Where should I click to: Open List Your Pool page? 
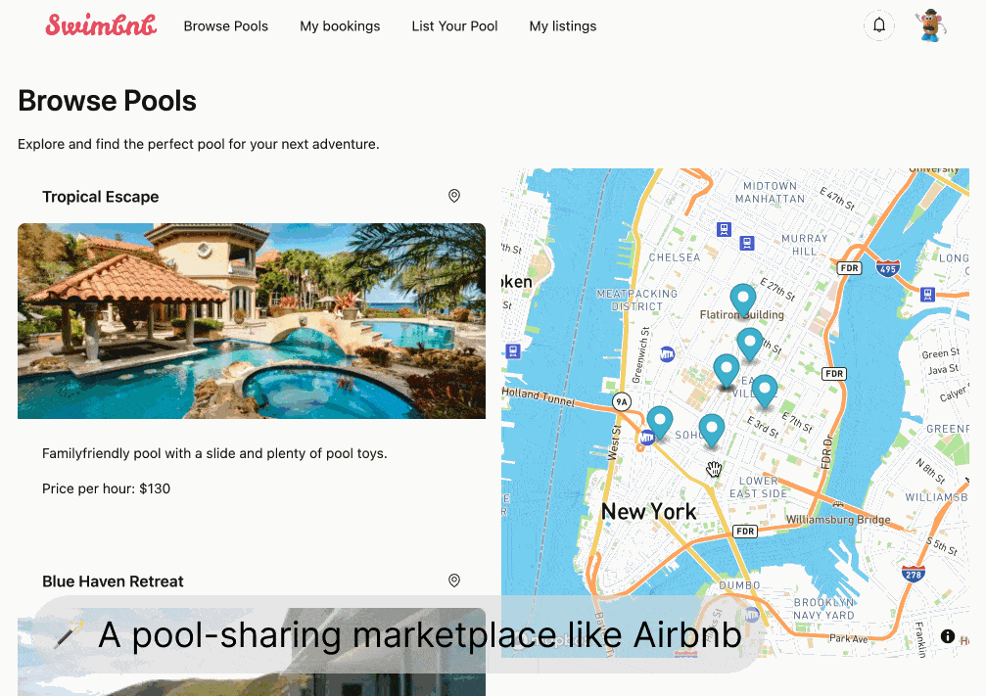(x=454, y=26)
